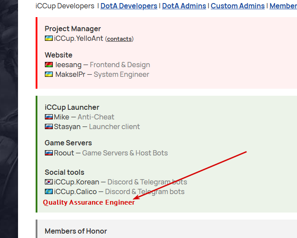Click the Game Servers & Host Bots text
This screenshot has width=297, height=238.
point(125,153)
